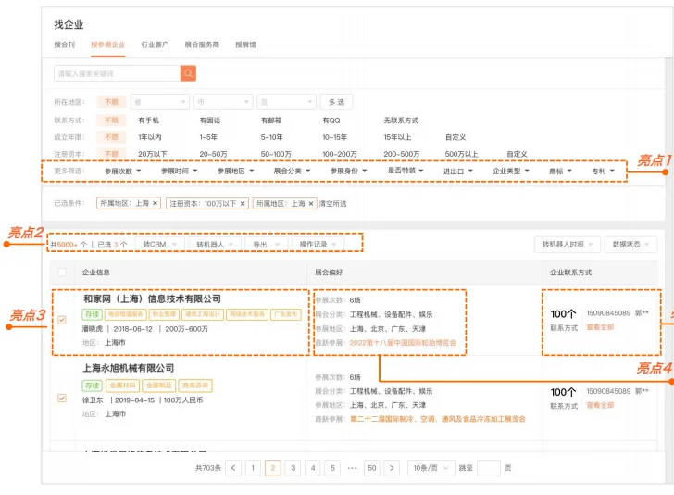
Task: Expand the 参展次数 filter dropdown
Action: [123, 171]
